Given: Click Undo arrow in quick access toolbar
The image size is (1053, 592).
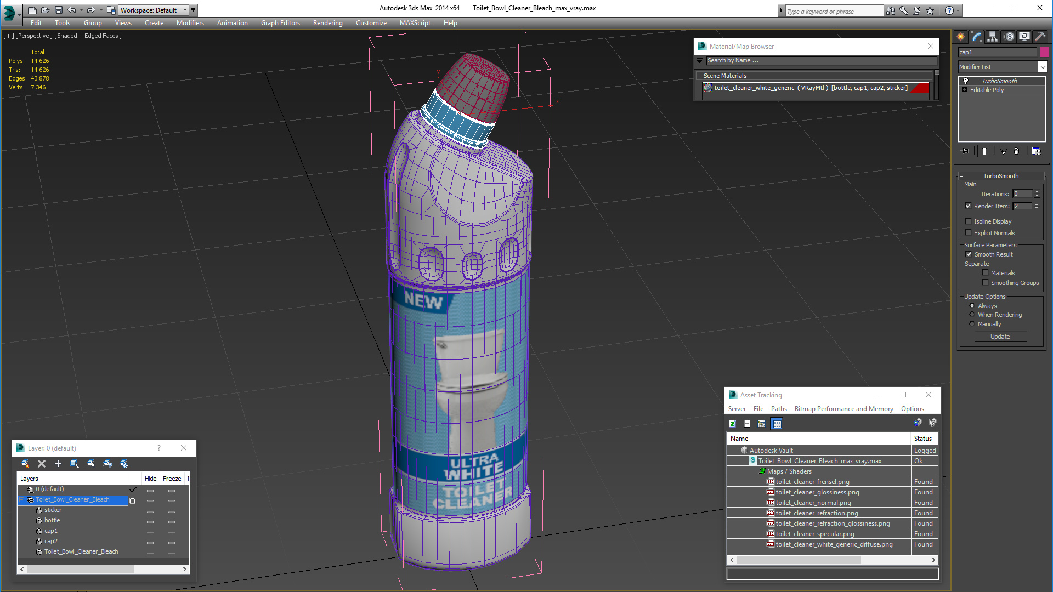Looking at the screenshot, I should [x=72, y=10].
